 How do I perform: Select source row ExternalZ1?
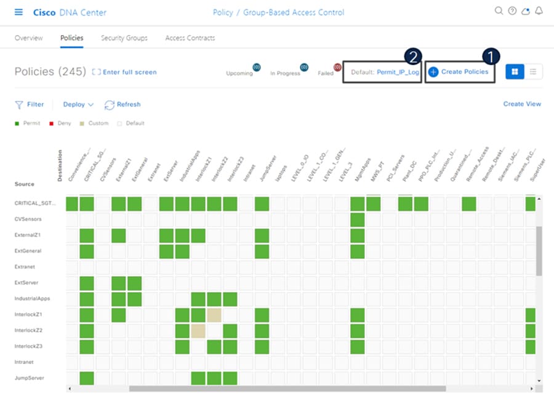pyautogui.click(x=28, y=235)
